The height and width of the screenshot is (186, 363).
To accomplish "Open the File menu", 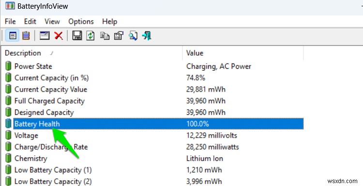I will coord(10,21).
